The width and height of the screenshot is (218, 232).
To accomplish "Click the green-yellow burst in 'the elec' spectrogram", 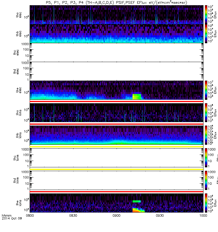I will [x=137, y=97].
